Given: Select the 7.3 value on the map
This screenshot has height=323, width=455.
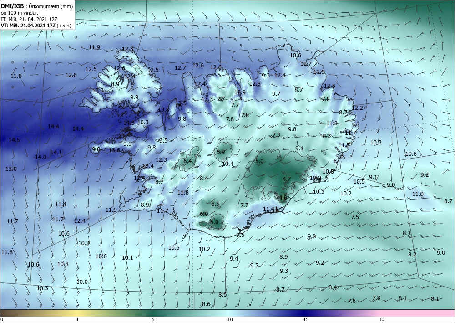Looking at the screenshot, I should (276, 135).
